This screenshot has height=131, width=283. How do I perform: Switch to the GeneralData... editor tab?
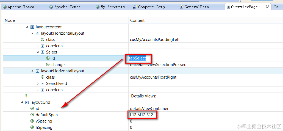pyautogui.click(x=199, y=7)
